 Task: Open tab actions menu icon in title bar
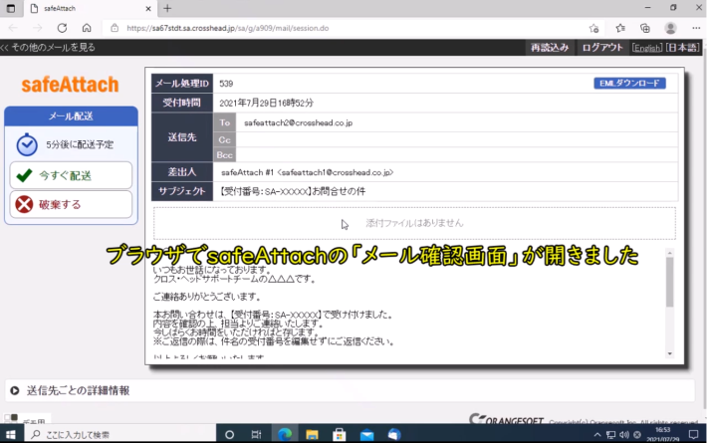click(x=10, y=8)
